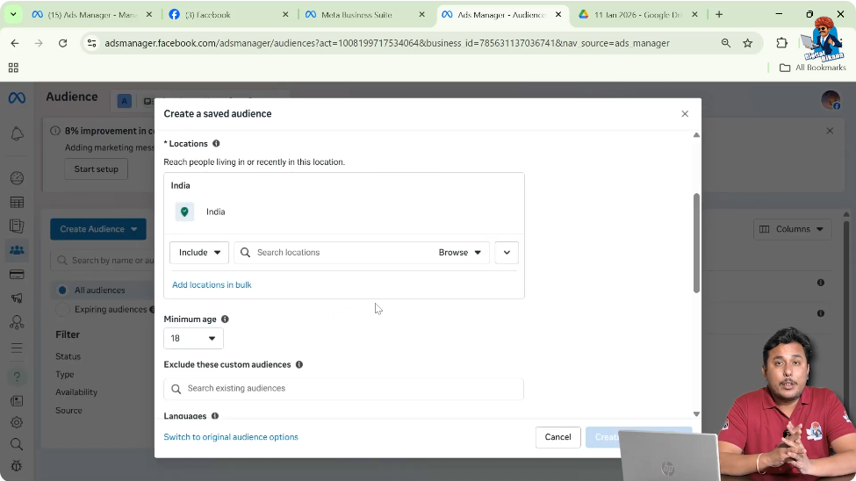Image resolution: width=856 pixels, height=481 pixels.
Task: Expand the chevron next to Browse
Action: [x=507, y=252]
